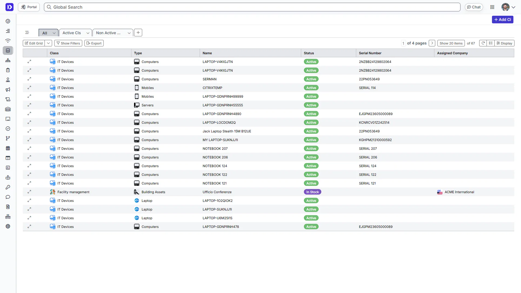Open the Edit Grid dropdown arrow
The image size is (521, 293).
click(48, 43)
